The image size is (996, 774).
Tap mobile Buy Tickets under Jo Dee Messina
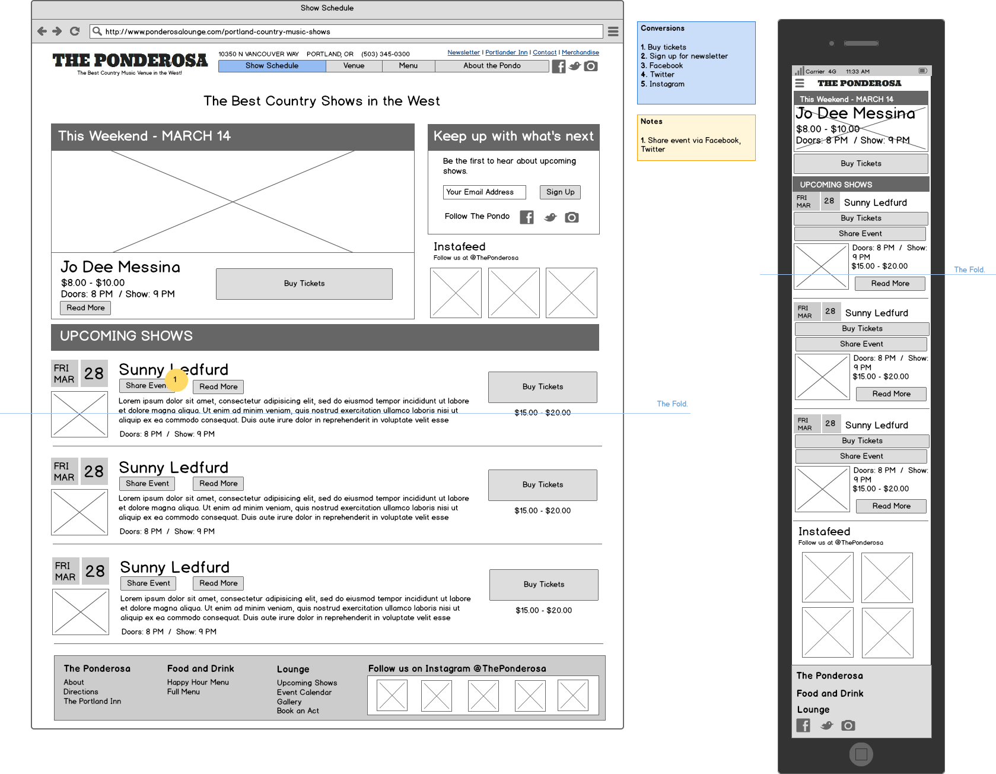(861, 164)
